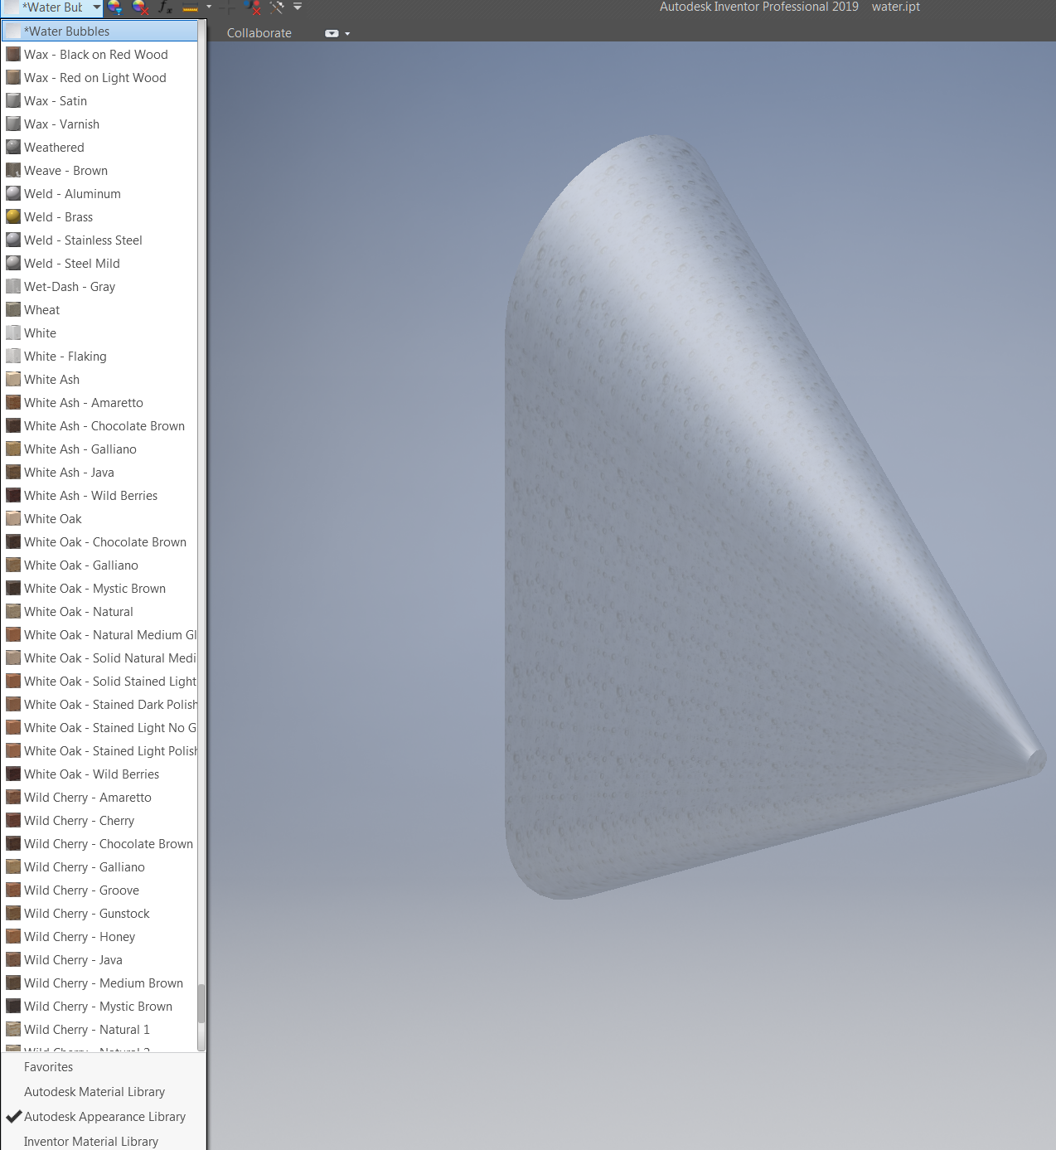
Task: Open the Customize Quick Access Toolbar arrow
Action: (298, 7)
